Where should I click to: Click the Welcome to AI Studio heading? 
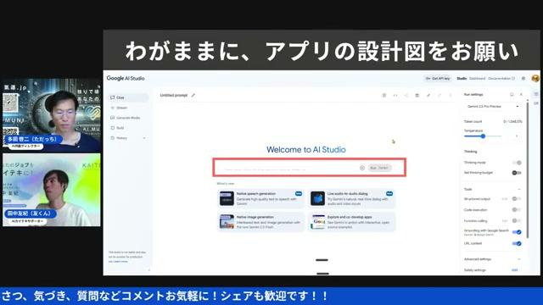(306, 150)
